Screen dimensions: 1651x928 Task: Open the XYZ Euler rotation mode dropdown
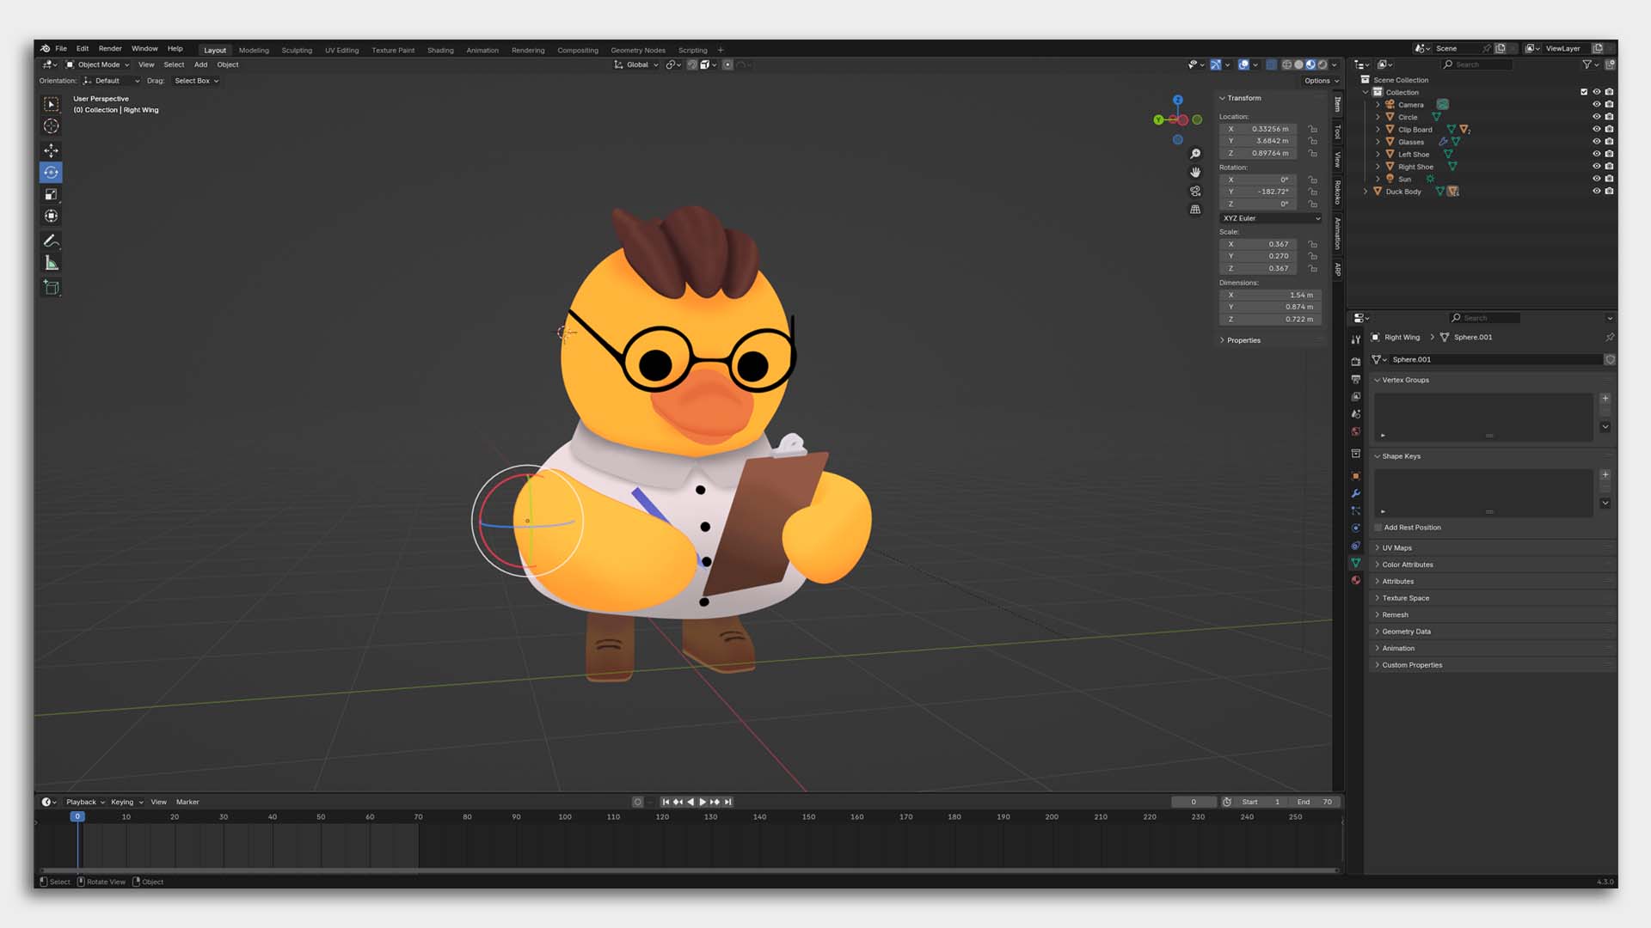click(1270, 218)
